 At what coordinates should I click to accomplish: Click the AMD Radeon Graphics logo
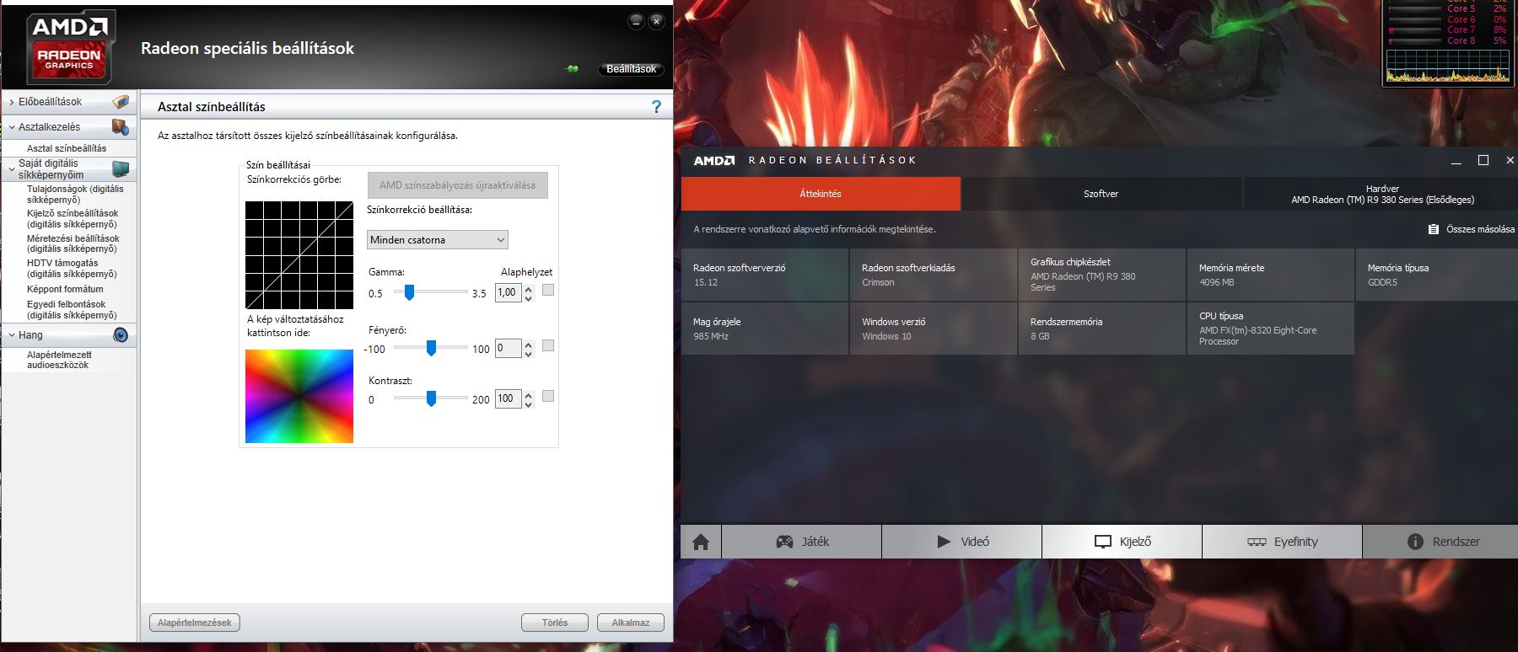coord(69,48)
